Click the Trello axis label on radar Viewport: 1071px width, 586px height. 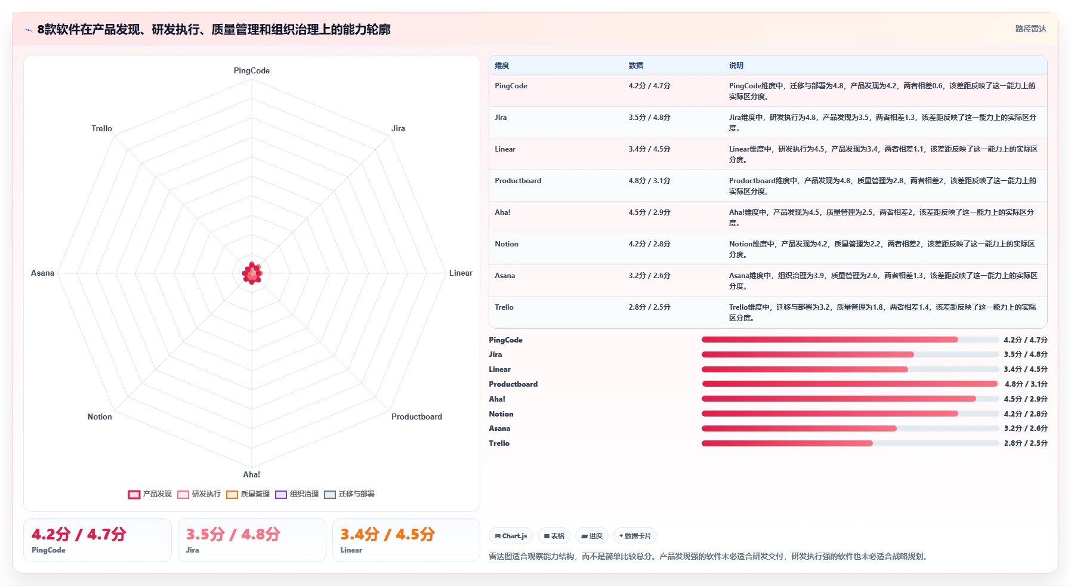coord(101,128)
